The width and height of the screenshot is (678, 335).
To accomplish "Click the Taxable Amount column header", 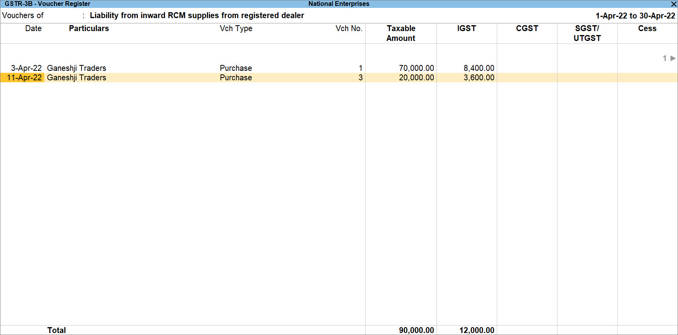I will click(x=401, y=33).
